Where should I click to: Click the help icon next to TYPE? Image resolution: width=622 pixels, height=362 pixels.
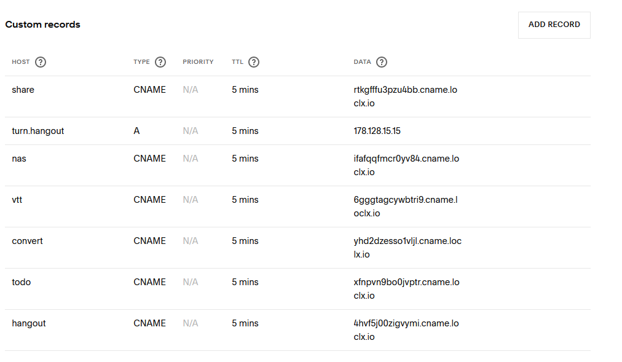pos(160,62)
